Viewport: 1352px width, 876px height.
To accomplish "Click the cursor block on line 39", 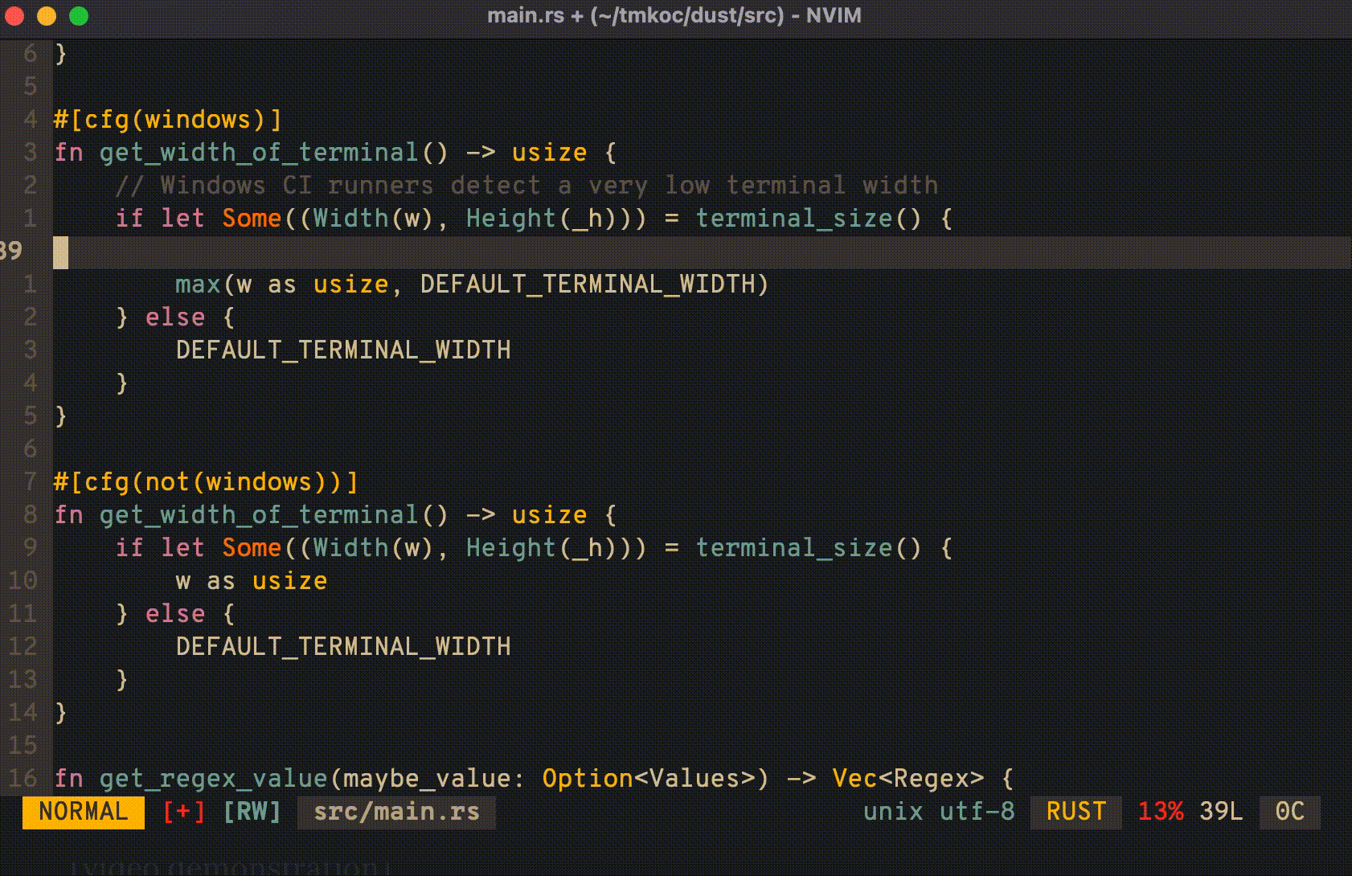I will pos(59,251).
